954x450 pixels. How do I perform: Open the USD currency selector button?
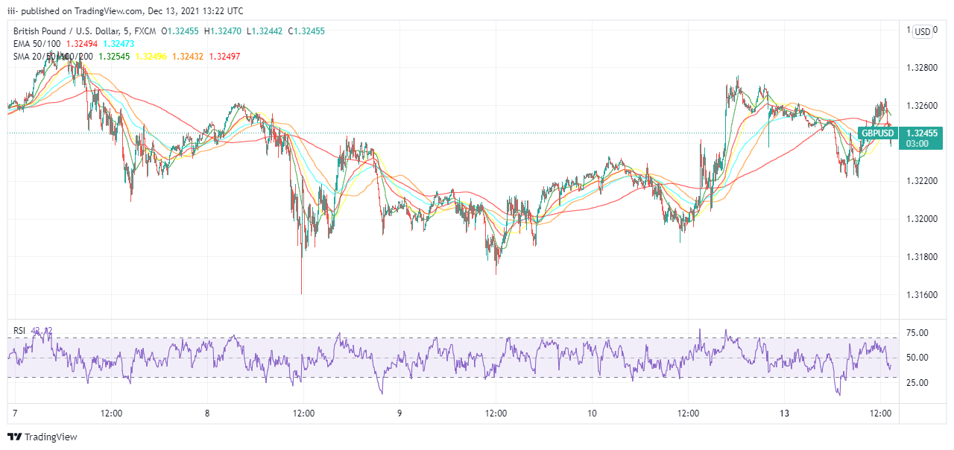923,31
